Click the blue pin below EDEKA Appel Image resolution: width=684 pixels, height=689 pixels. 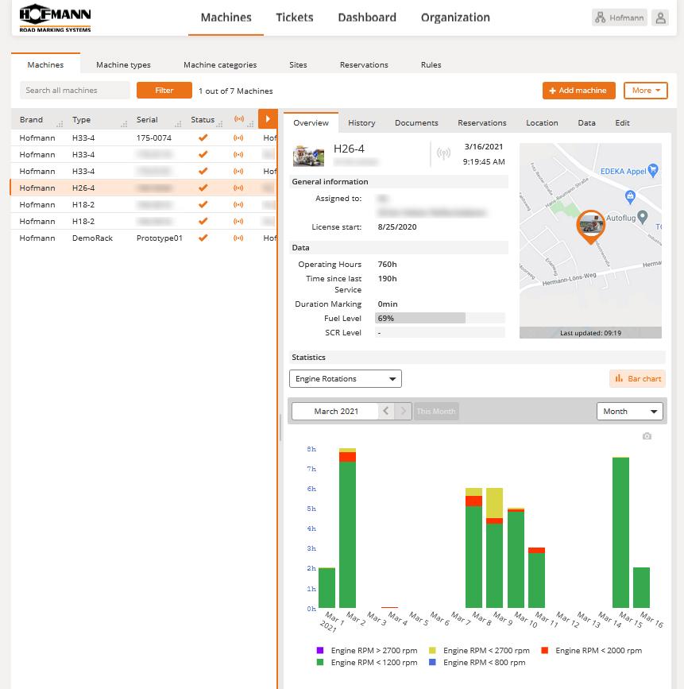(630, 197)
